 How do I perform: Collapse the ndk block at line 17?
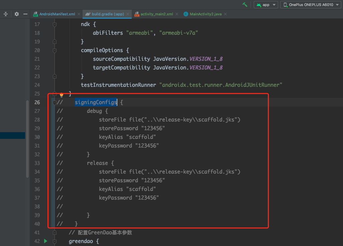[x=55, y=24]
